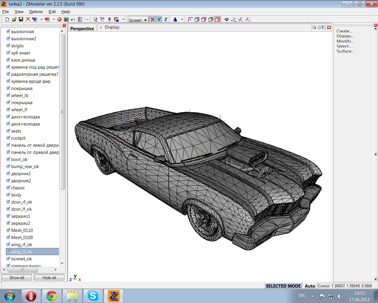Click the red magnet snap icon
378x303 pixels.
click(227, 20)
